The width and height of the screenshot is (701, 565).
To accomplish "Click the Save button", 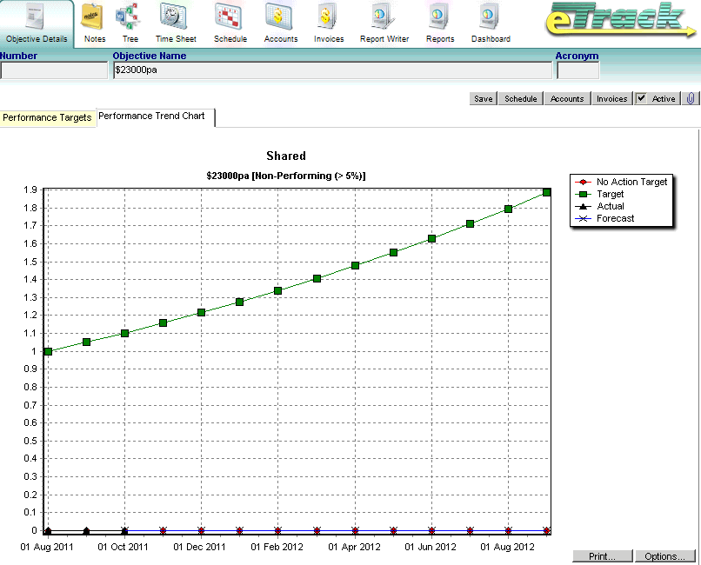I will [x=482, y=98].
